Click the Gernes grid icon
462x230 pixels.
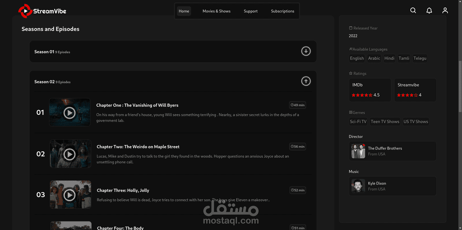pyautogui.click(x=351, y=113)
